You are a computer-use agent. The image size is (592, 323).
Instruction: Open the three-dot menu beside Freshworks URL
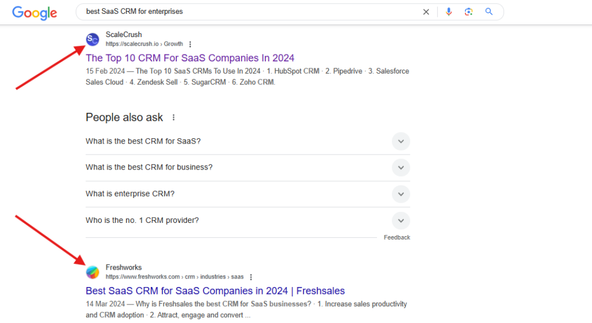251,277
